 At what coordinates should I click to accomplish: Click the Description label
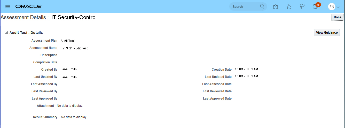49,55
